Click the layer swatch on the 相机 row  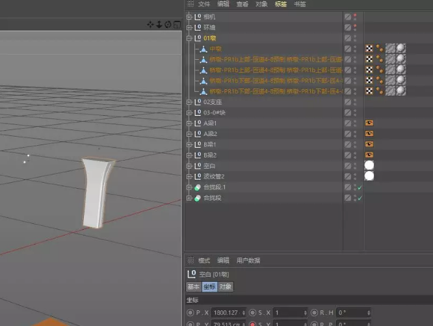pyautogui.click(x=348, y=17)
